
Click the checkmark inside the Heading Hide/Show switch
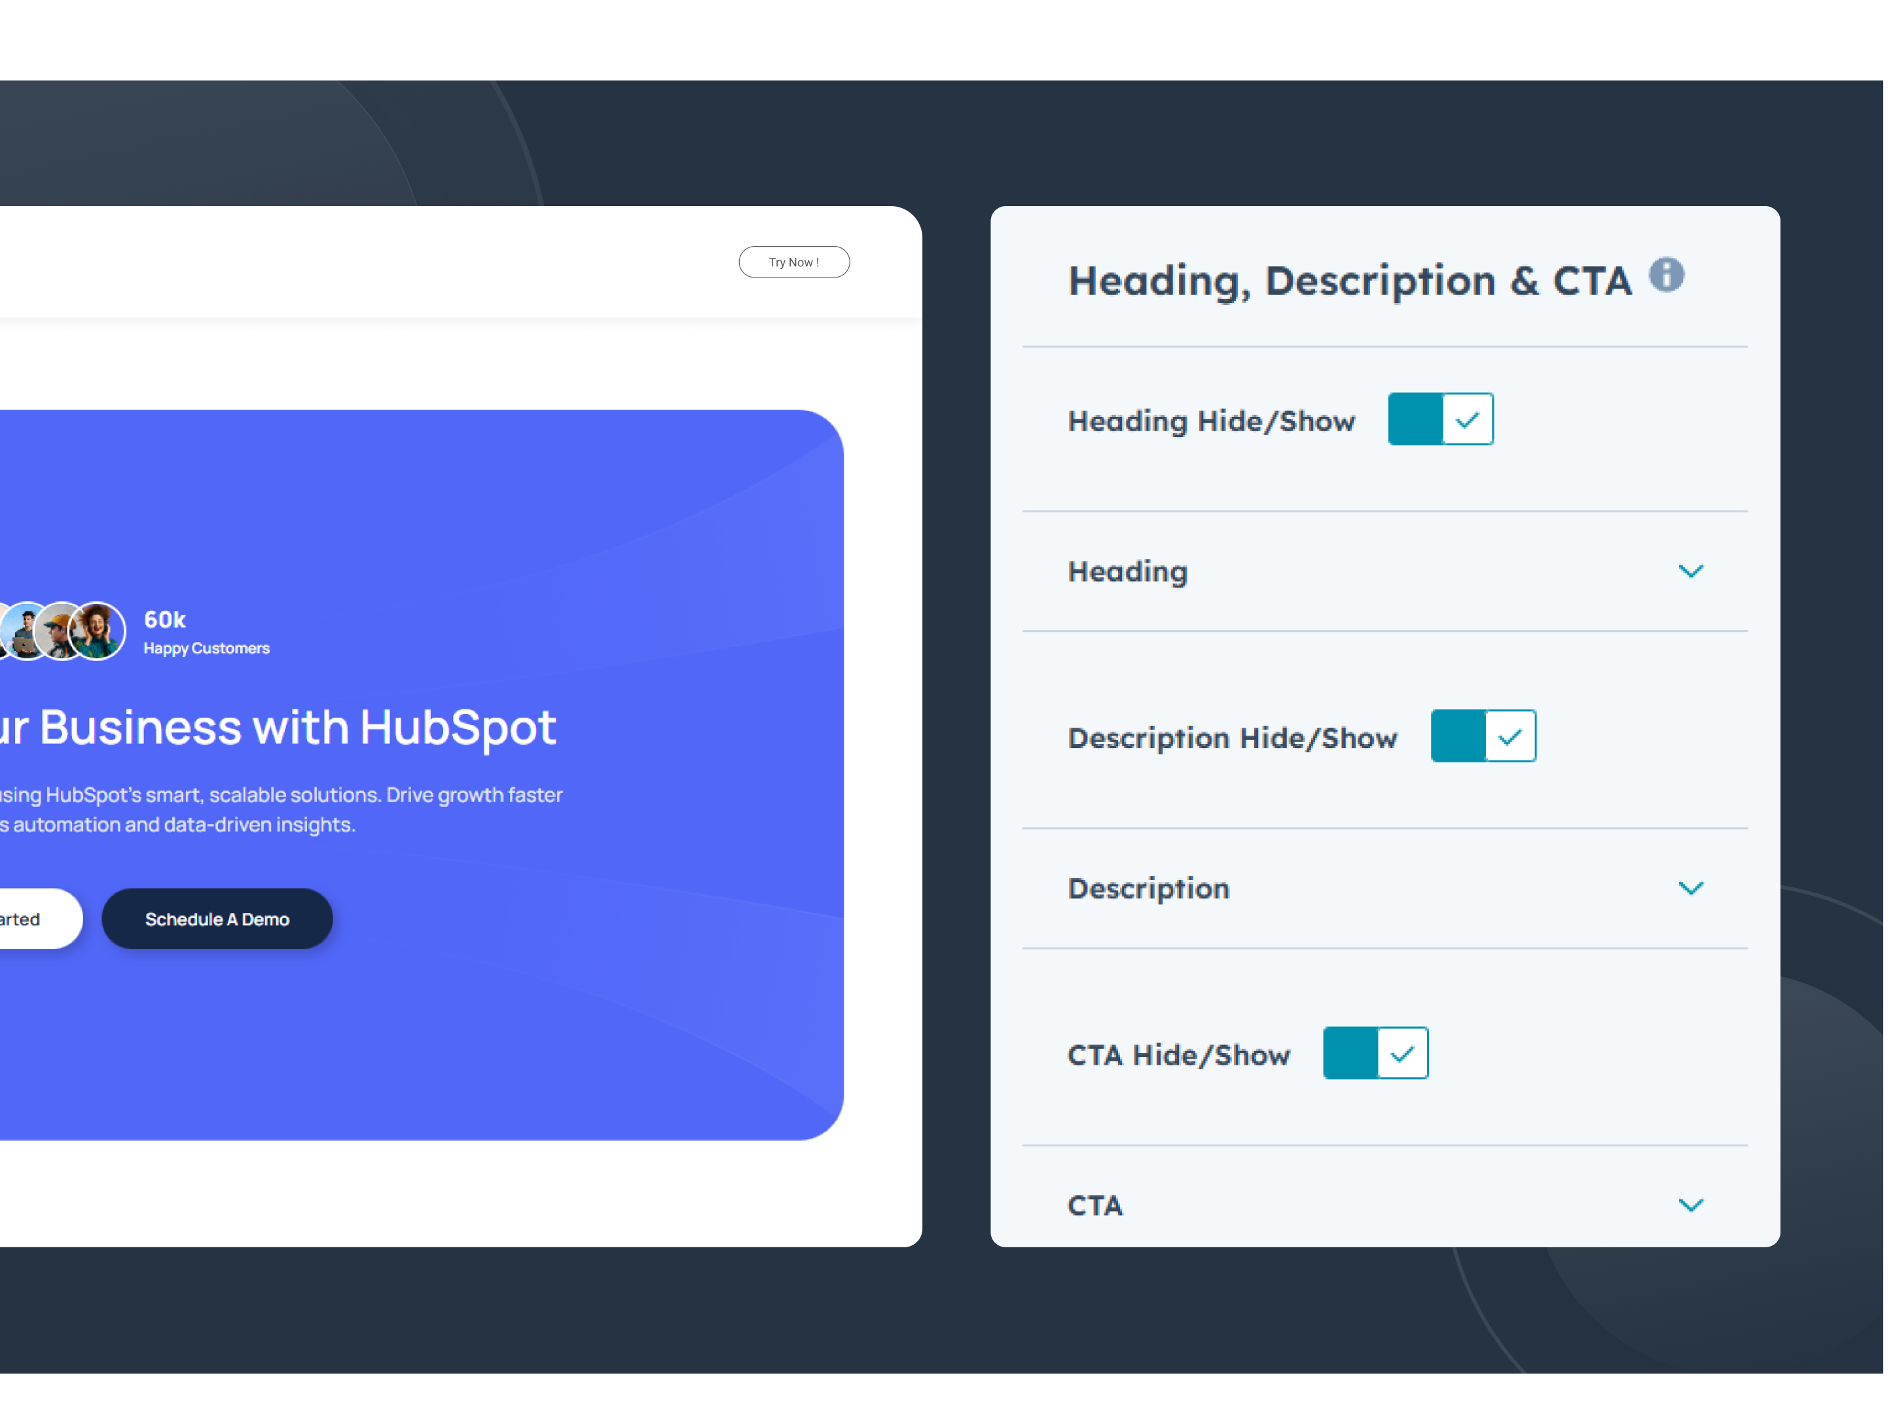click(x=1469, y=419)
